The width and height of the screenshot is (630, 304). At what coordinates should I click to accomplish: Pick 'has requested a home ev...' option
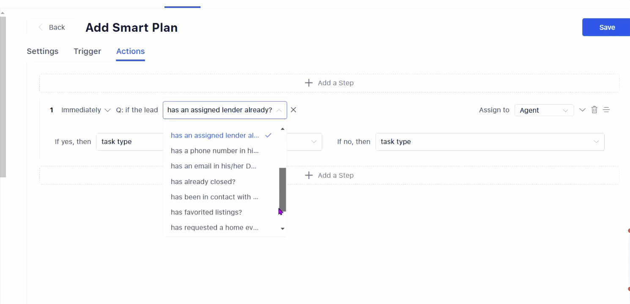(221, 228)
